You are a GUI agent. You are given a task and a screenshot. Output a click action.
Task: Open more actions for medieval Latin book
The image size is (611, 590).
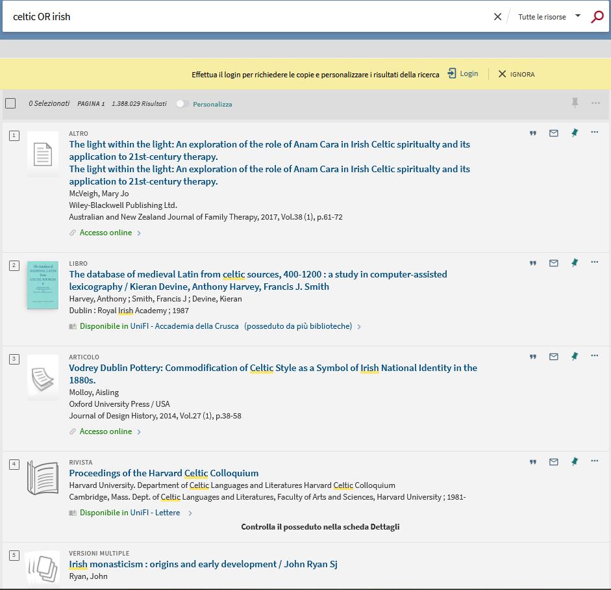coord(595,262)
